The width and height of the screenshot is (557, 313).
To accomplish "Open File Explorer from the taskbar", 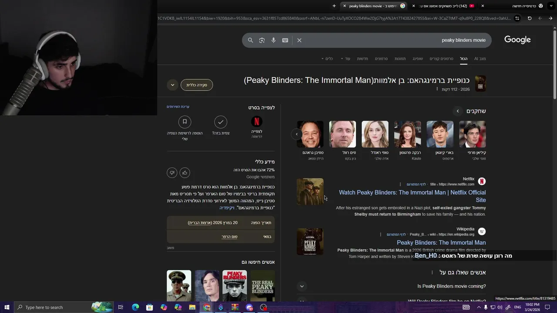I will (192, 307).
